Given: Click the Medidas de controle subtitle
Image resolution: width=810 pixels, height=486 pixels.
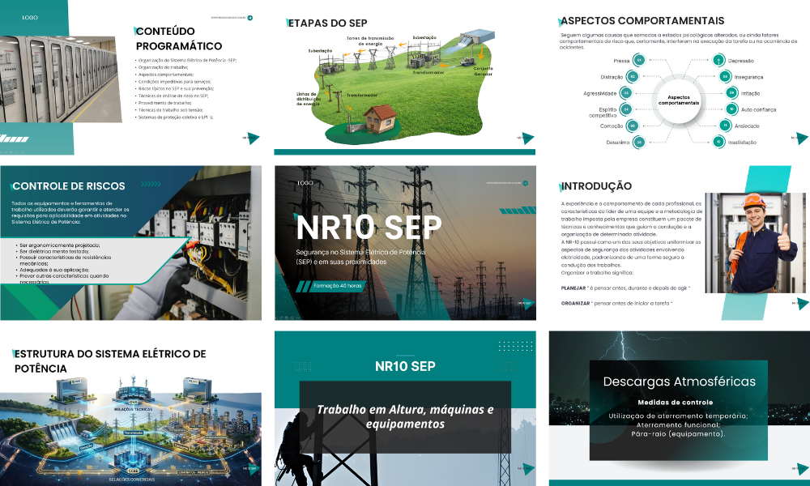Looking at the screenshot, I should coord(675,402).
